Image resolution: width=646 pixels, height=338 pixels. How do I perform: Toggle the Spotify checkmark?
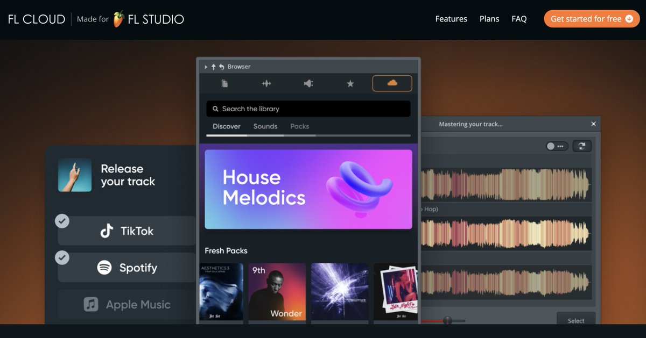click(62, 257)
